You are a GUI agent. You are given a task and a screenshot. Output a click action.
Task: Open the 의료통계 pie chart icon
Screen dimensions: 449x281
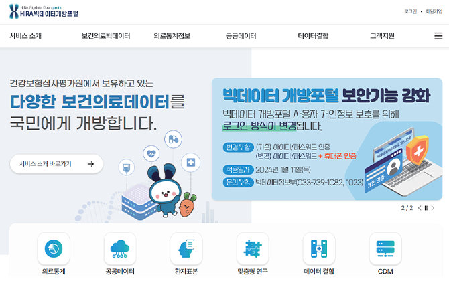(x=54, y=248)
